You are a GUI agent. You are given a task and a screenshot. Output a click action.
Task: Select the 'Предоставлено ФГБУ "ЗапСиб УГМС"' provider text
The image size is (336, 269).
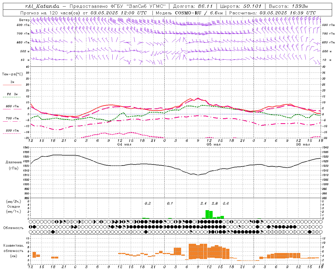coord(118,6)
